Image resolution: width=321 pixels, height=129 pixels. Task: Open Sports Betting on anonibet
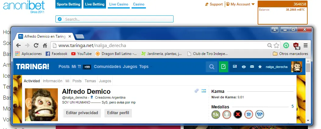click(69, 4)
